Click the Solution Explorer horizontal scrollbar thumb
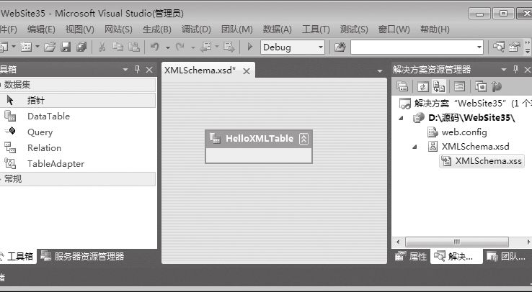This screenshot has width=532, height=292. click(x=457, y=242)
